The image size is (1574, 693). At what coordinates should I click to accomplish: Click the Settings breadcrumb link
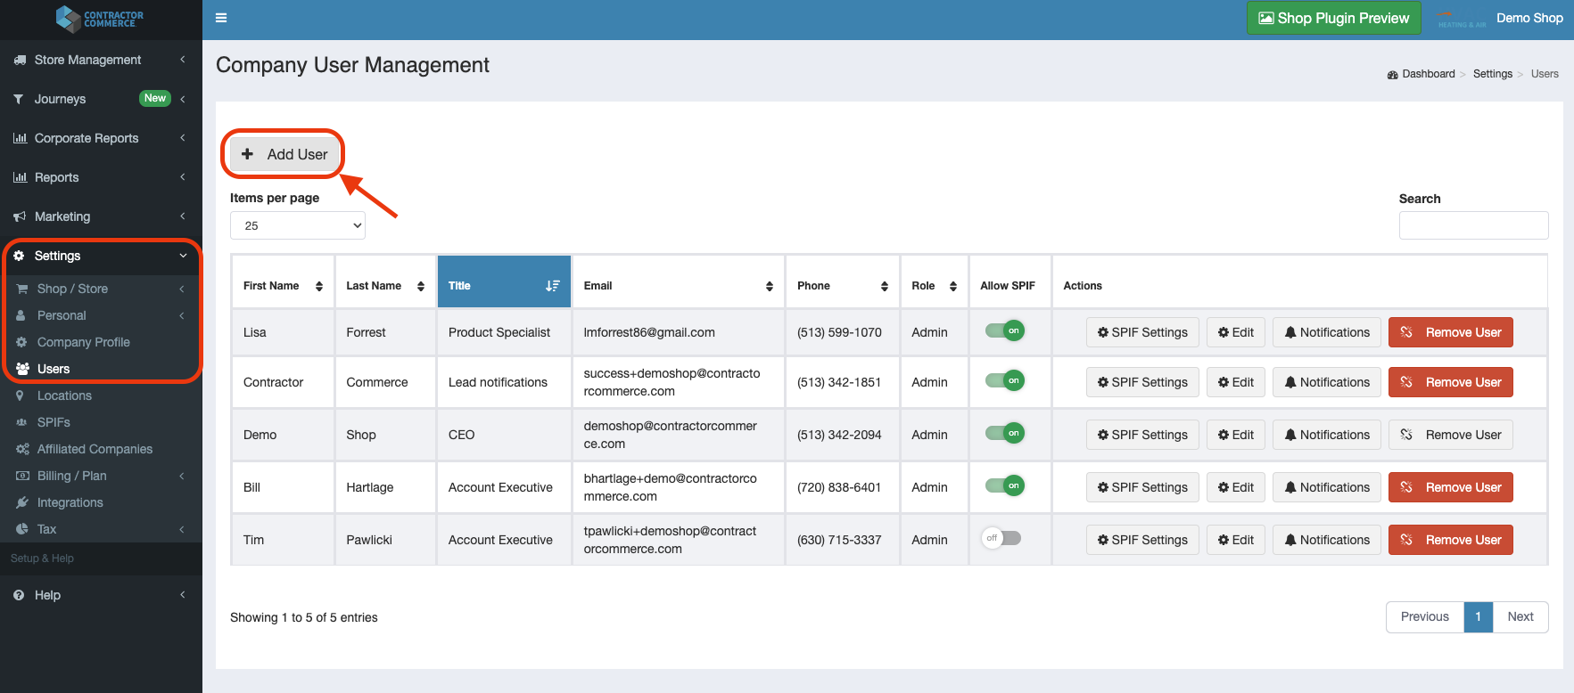click(x=1493, y=74)
